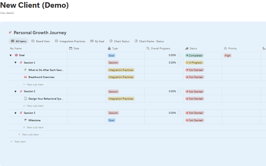Switch to the By Goal tab
The image size is (266, 166).
pyautogui.click(x=97, y=41)
